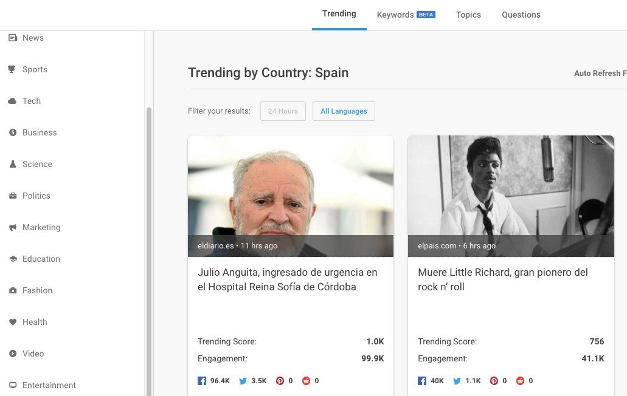Image resolution: width=627 pixels, height=396 pixels.
Task: Switch to the Trending tab
Action: [339, 14]
